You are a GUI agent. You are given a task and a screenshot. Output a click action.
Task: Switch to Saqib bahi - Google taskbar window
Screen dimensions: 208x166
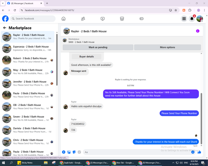tap(70, 163)
